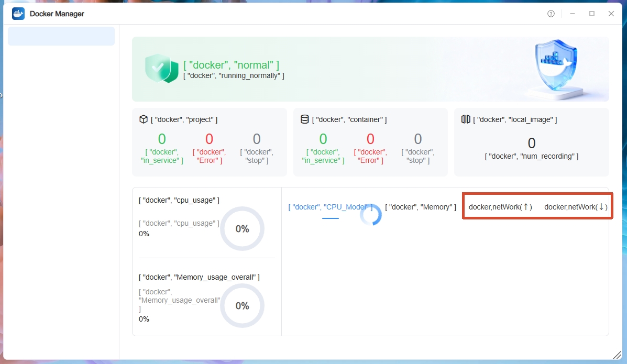Click the "container" card title
The height and width of the screenshot is (364, 627).
coord(349,119)
